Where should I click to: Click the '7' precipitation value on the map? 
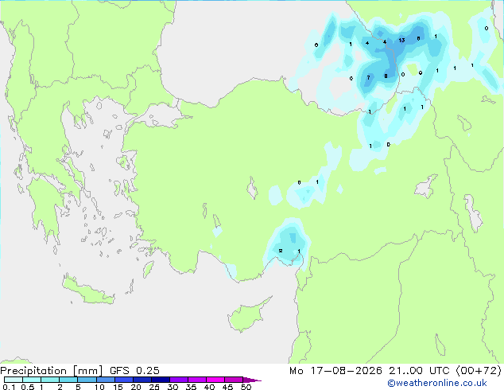368,77
